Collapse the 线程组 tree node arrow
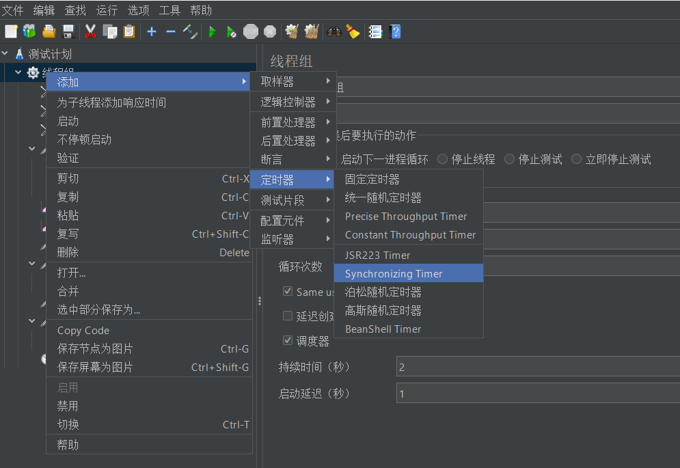 [18, 72]
